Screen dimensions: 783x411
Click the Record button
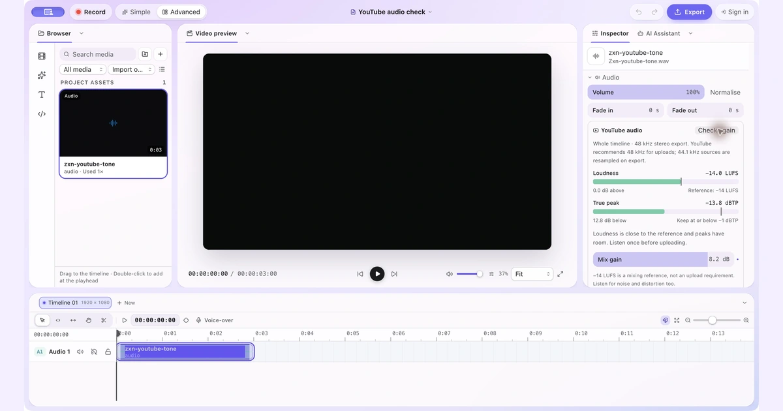coord(91,12)
